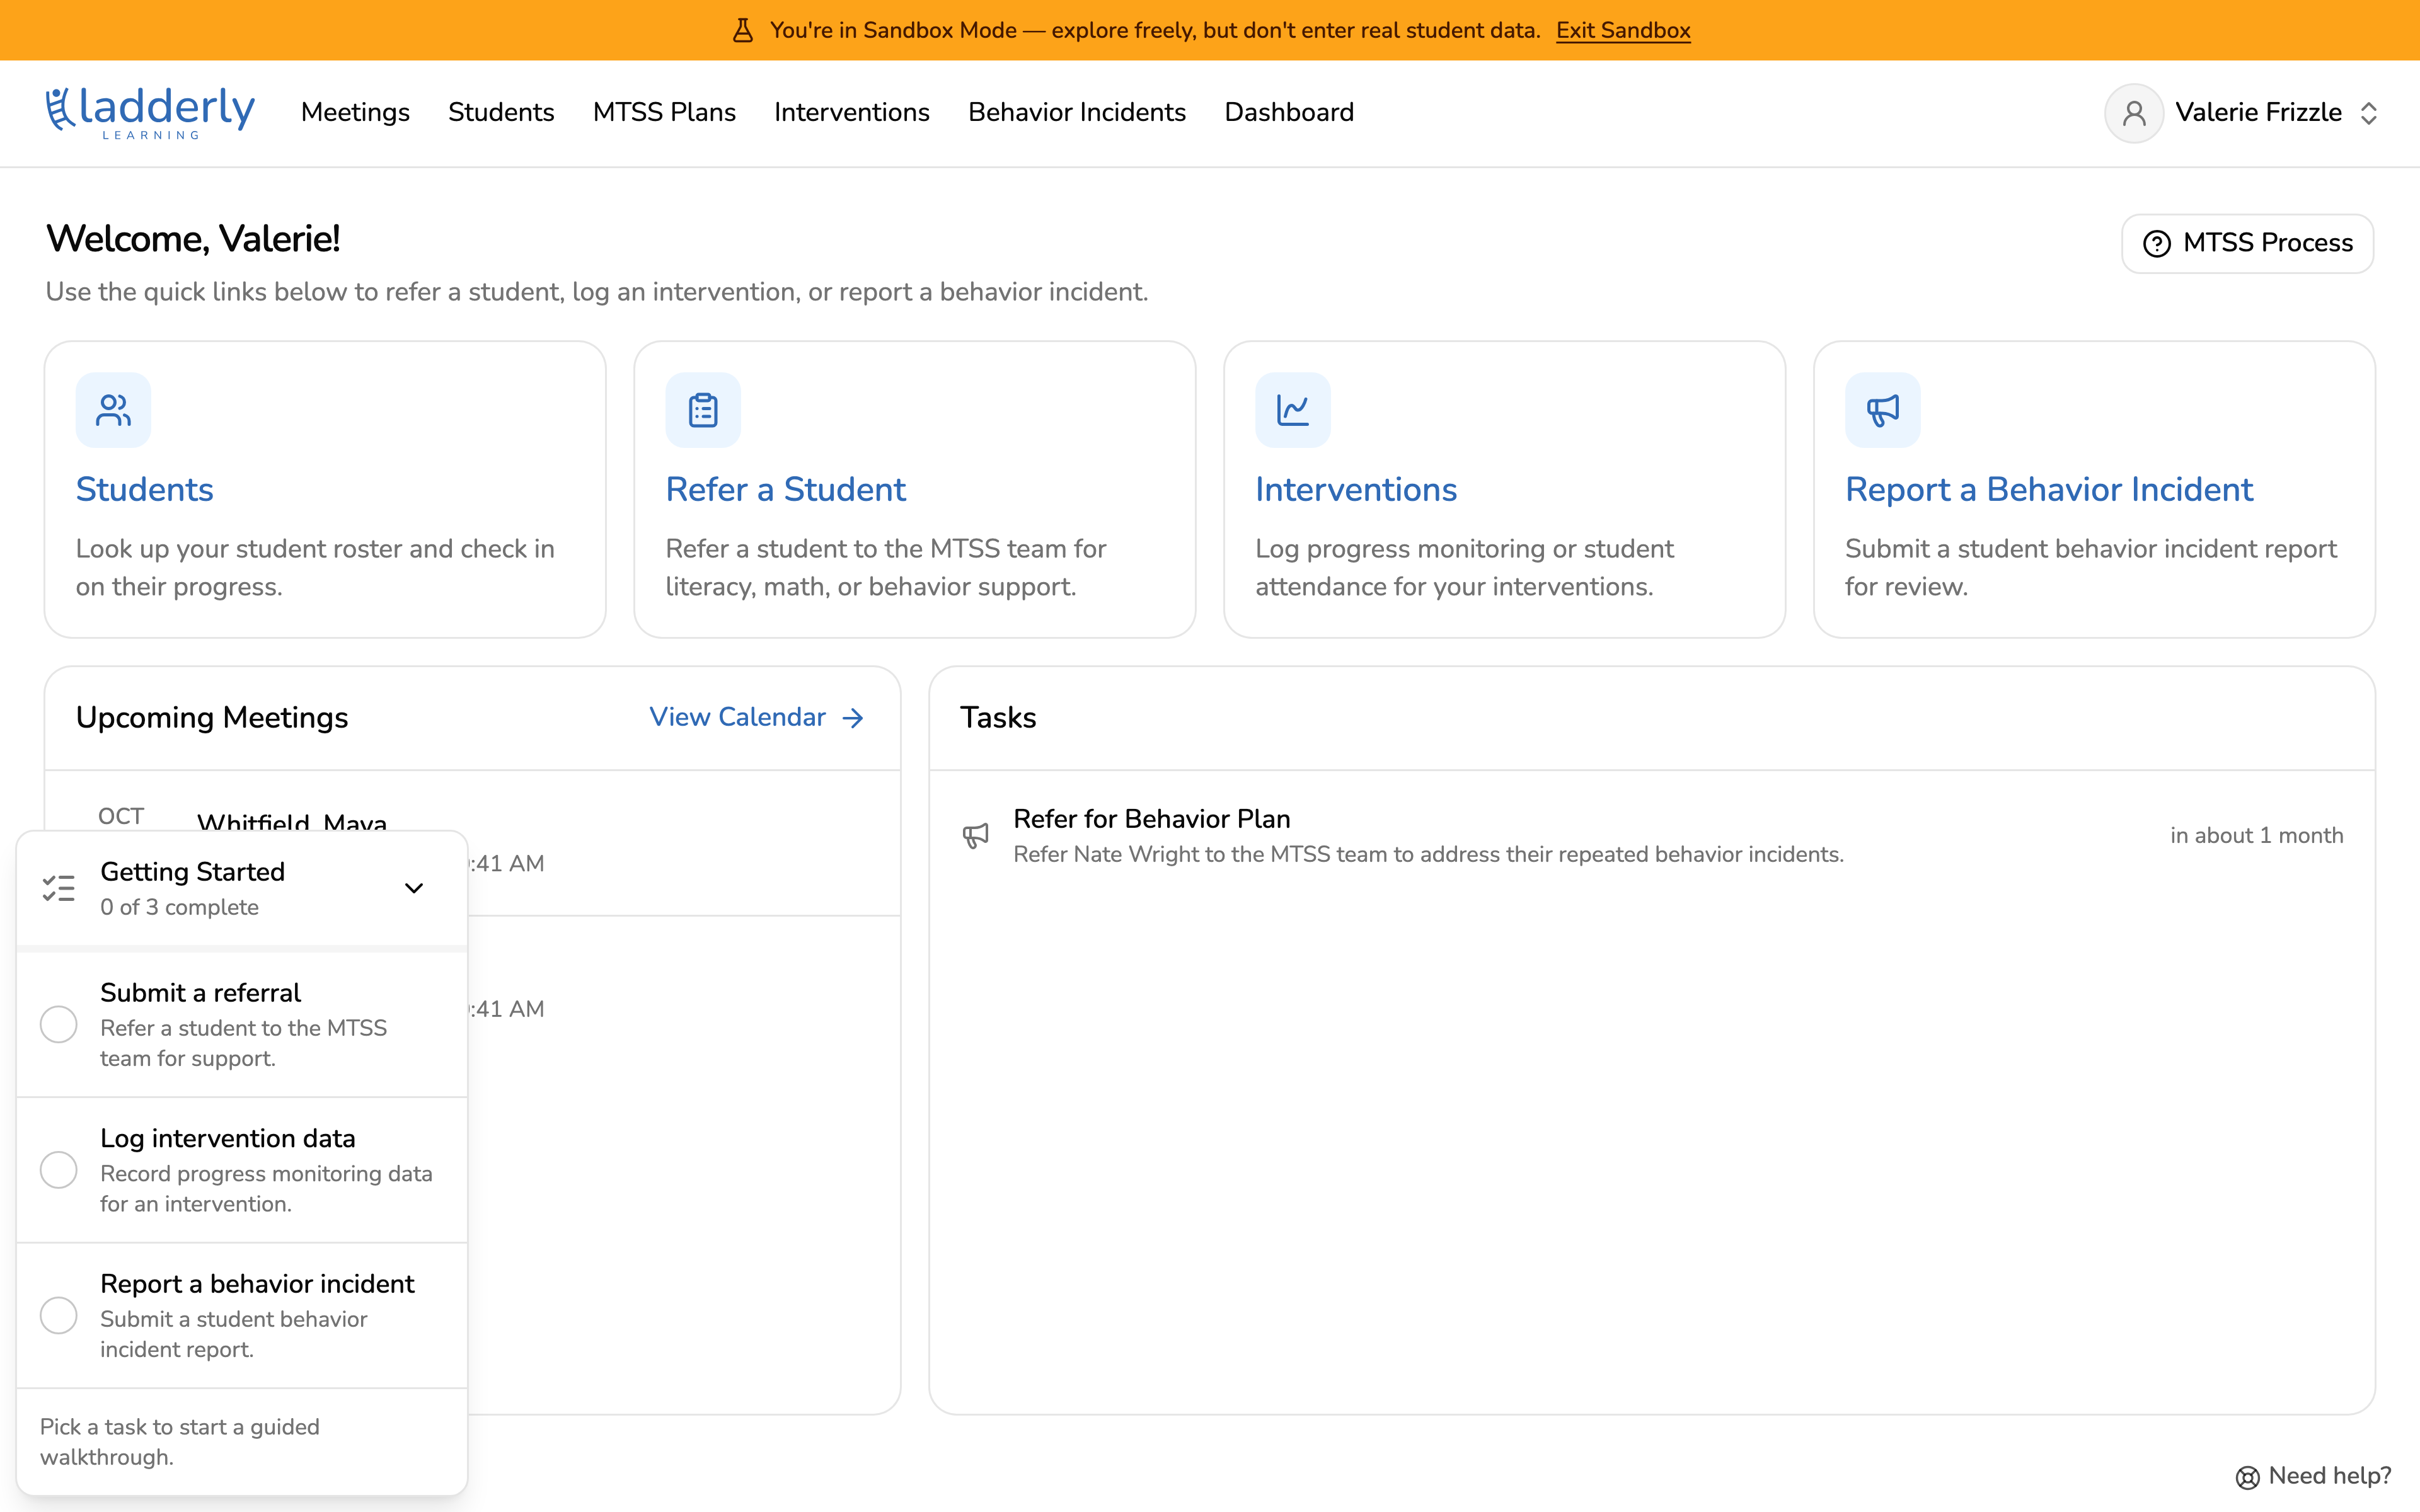Click the '0 of 3 complete' progress text
This screenshot has height=1512, width=2420.
[180, 907]
